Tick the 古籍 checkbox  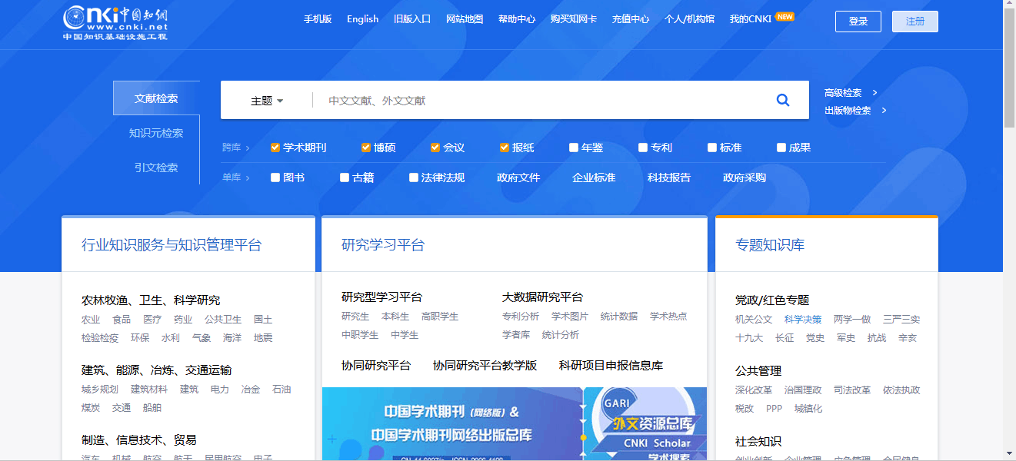[x=345, y=177]
